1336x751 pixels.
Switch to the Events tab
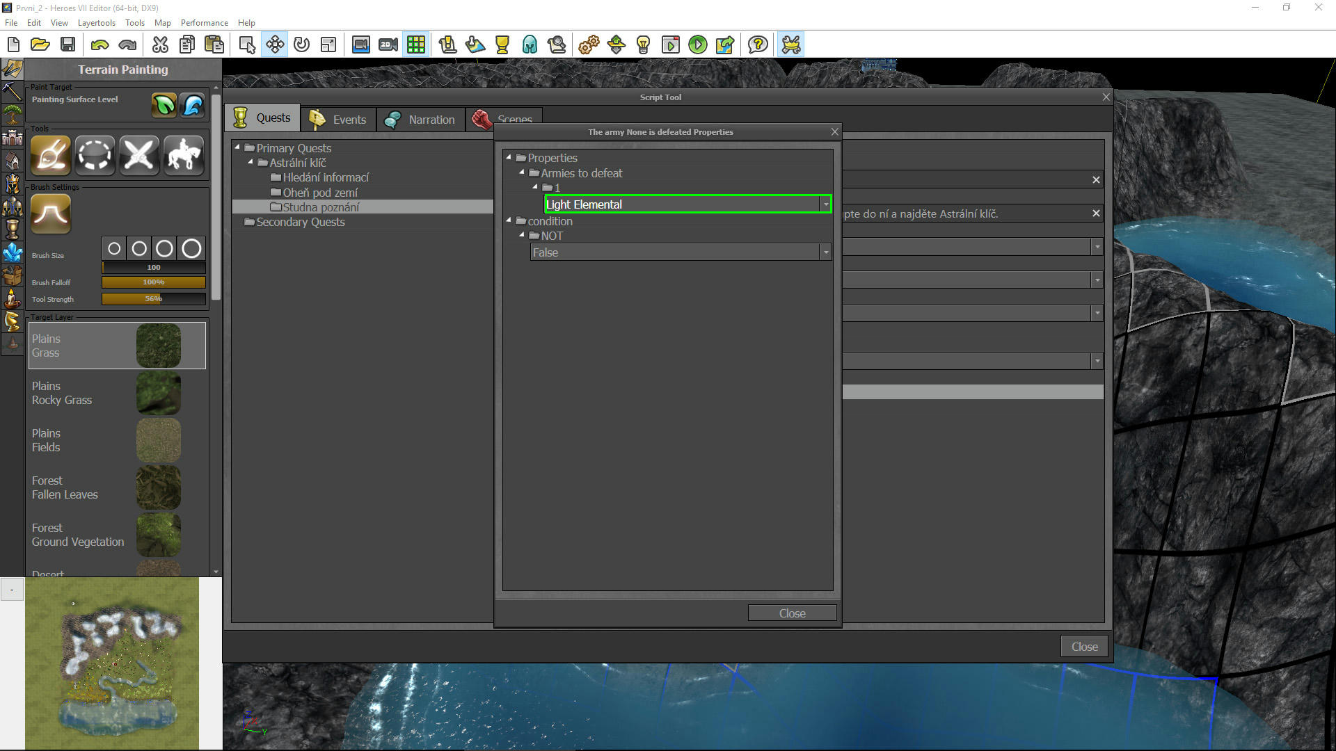339,120
